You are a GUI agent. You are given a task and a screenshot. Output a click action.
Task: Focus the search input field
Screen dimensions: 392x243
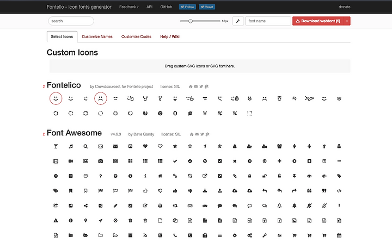tap(71, 21)
